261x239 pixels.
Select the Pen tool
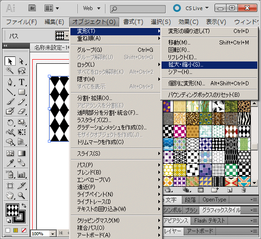click(x=10, y=82)
